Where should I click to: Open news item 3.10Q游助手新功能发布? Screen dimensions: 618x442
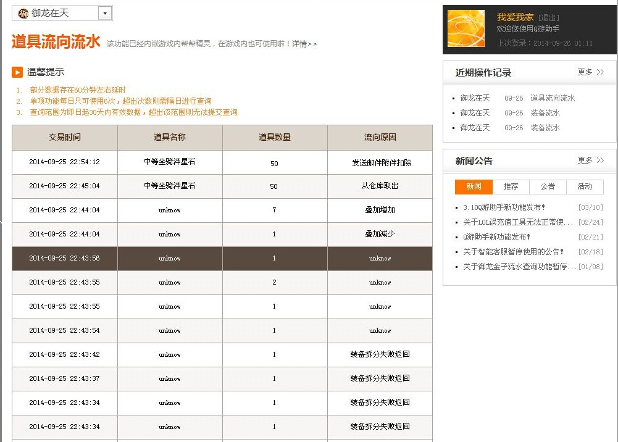504,207
